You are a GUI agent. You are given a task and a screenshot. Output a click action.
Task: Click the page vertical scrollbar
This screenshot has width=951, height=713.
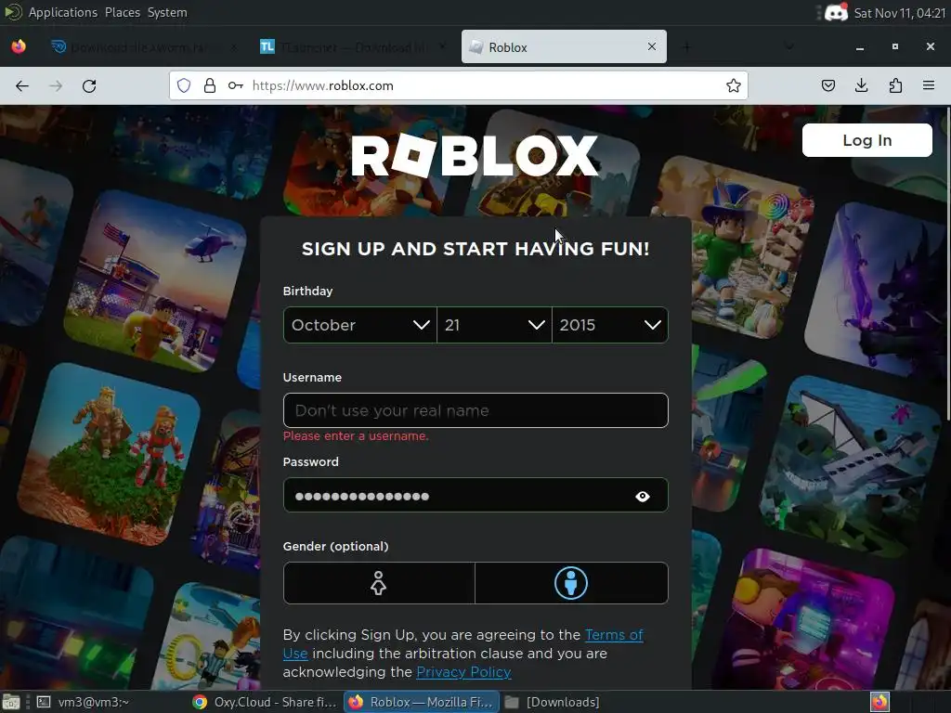click(947, 264)
